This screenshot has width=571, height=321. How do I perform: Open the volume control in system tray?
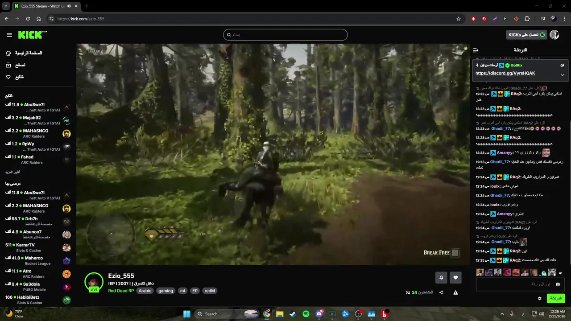[x=542, y=314]
